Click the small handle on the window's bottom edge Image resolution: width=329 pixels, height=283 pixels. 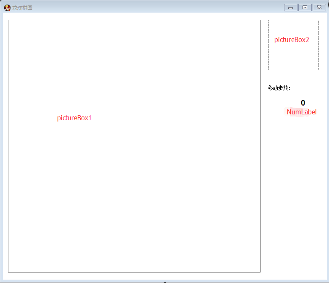[165, 282]
